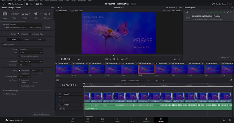The image size is (234, 123).
Task: Enable Network Optimization checkbox
Action: 19,56
